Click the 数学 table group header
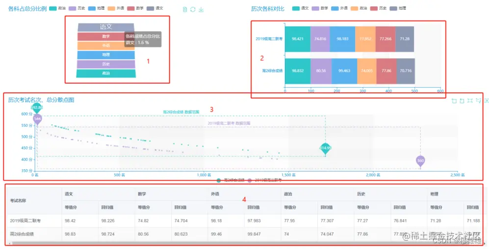 (x=142, y=194)
